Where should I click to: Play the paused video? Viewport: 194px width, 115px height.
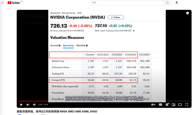[21, 105]
